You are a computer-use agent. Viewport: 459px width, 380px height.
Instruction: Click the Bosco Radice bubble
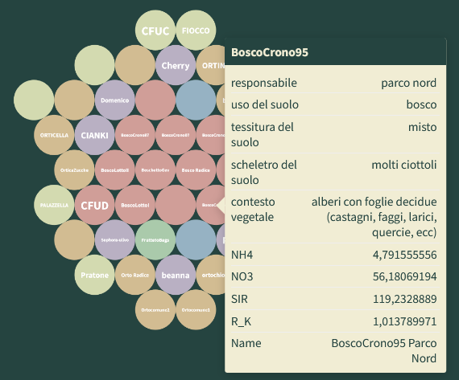[x=196, y=170]
